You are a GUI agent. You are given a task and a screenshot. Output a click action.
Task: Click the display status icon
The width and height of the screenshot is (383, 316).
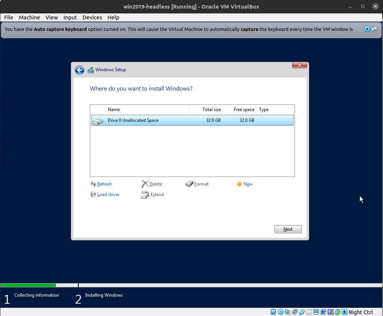pos(316,312)
